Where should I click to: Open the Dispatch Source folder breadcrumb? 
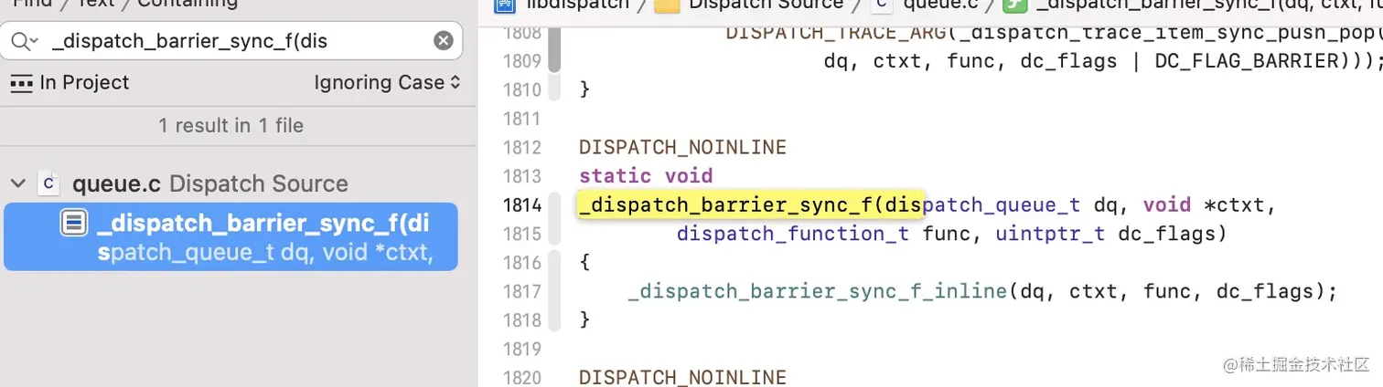[x=749, y=5]
